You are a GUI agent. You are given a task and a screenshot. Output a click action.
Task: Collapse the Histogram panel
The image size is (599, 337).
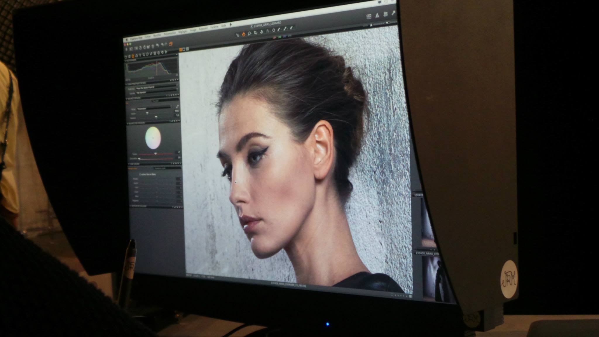tap(125, 61)
